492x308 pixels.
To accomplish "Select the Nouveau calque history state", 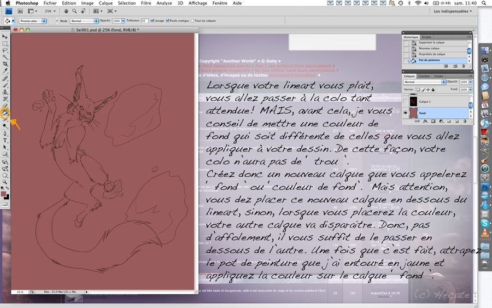I will (x=436, y=49).
